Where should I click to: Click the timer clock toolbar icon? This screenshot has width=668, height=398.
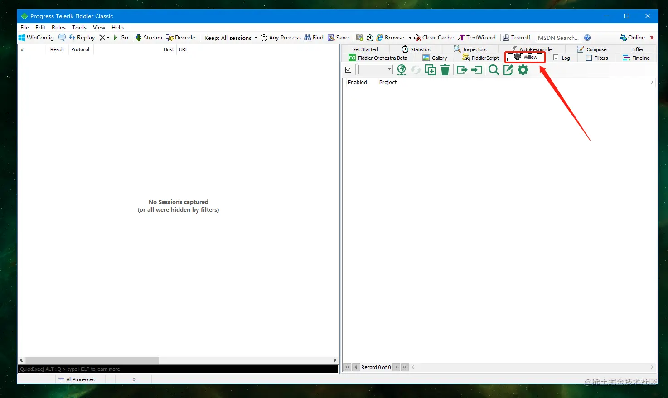370,38
